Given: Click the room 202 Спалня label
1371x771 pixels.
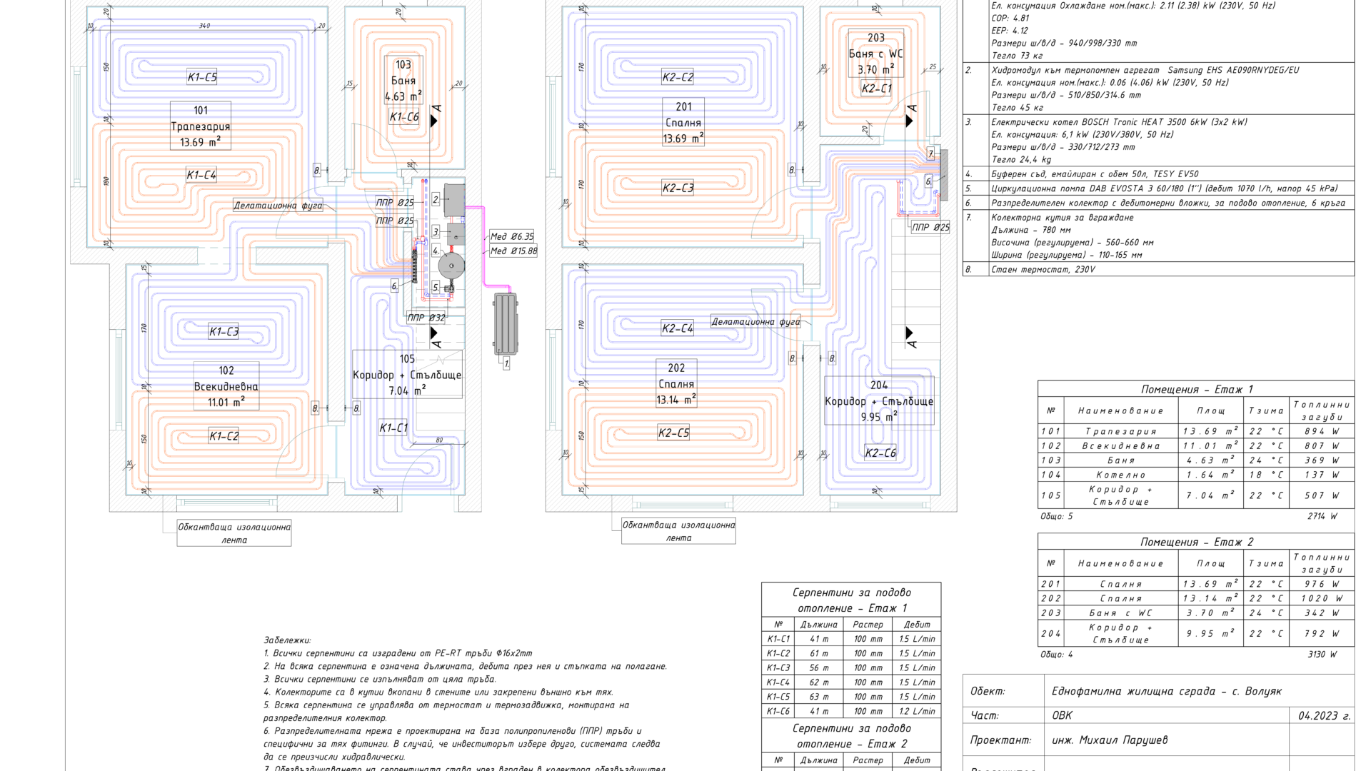Looking at the screenshot, I should [x=676, y=384].
